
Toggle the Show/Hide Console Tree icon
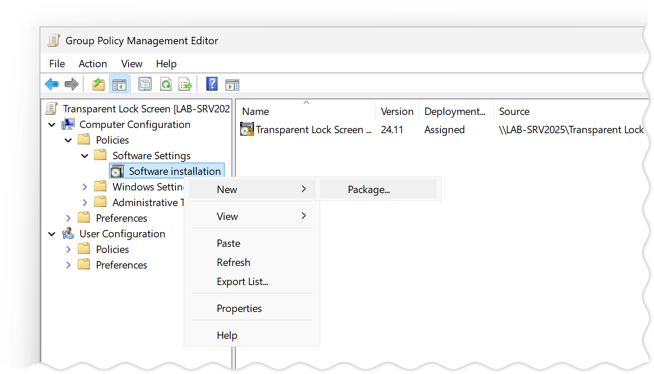119,84
